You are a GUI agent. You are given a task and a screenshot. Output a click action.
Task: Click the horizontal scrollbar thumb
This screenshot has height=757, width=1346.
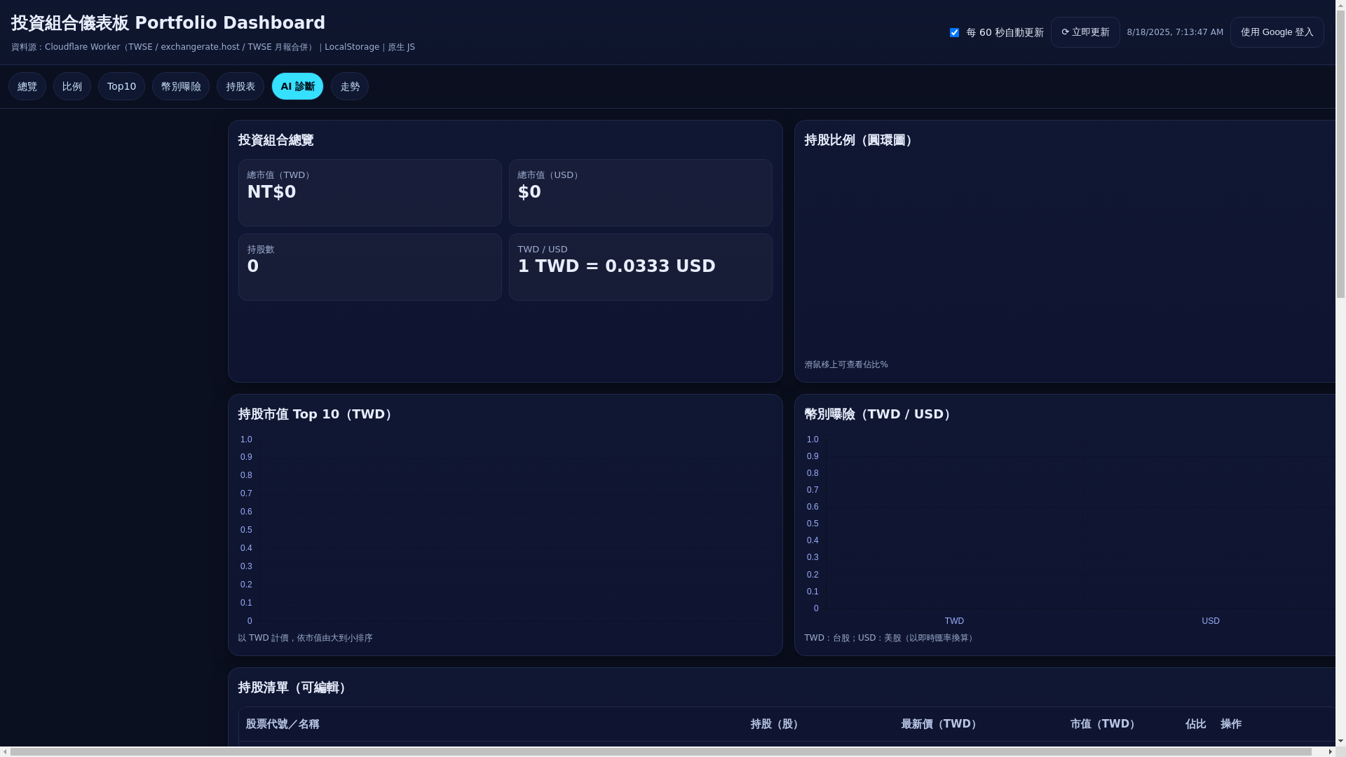pos(661,751)
